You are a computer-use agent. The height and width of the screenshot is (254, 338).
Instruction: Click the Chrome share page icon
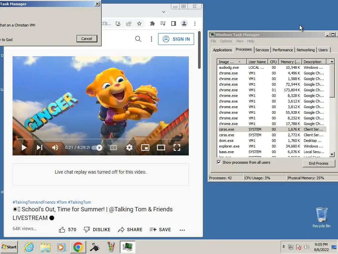click(x=129, y=23)
